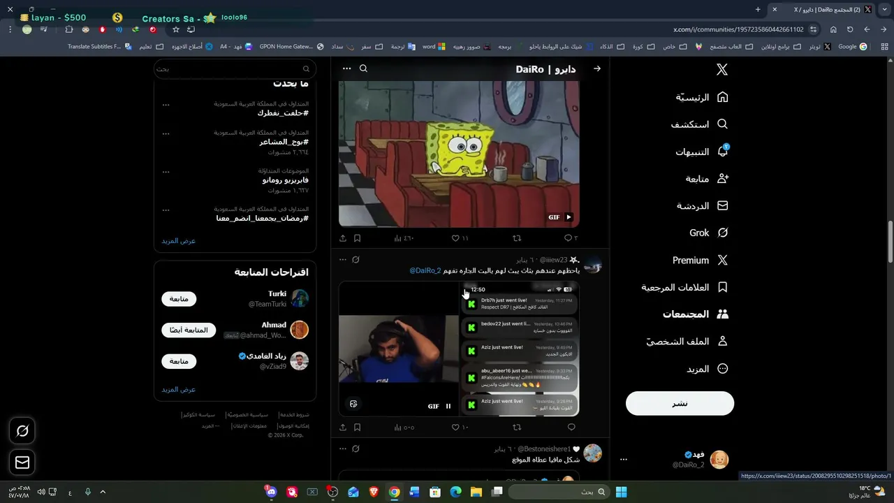Expand المزيد (More) menu in sidebar
The height and width of the screenshot is (503, 894).
tap(707, 369)
